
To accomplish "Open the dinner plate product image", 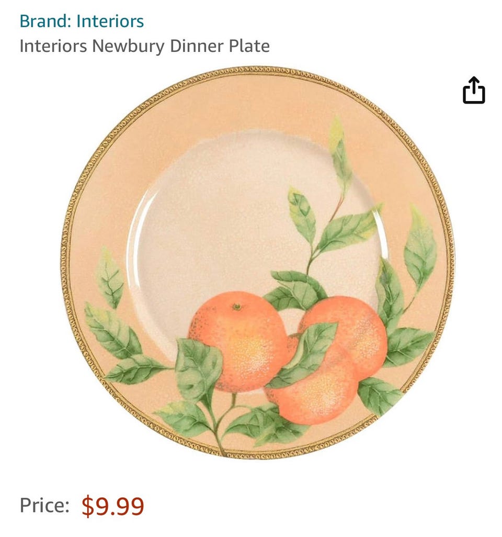I will coord(257,263).
